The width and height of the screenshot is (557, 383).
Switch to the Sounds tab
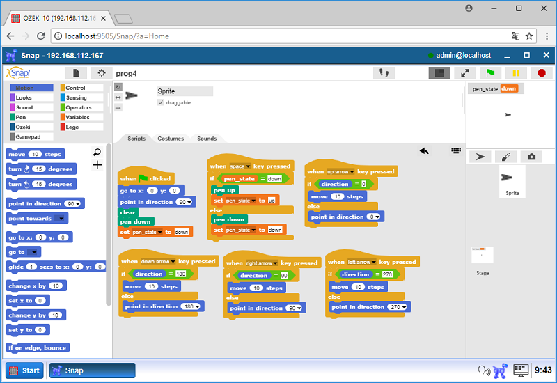click(x=207, y=139)
